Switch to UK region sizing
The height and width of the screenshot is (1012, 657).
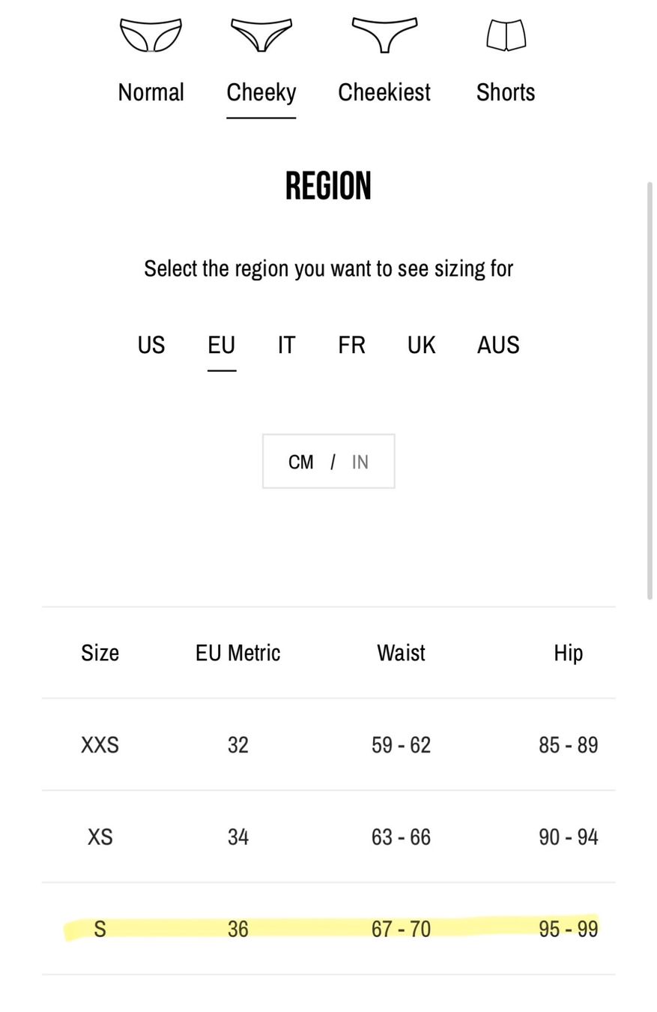coord(421,345)
